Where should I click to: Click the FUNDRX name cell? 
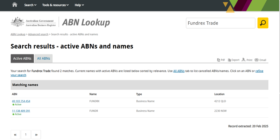pyautogui.click(x=94, y=101)
